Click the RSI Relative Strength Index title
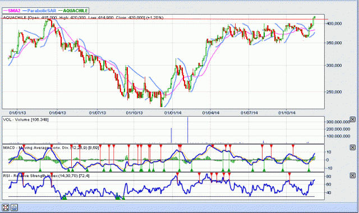Image resolution: width=359 pixels, height=213 pixels. pyautogui.click(x=46, y=175)
